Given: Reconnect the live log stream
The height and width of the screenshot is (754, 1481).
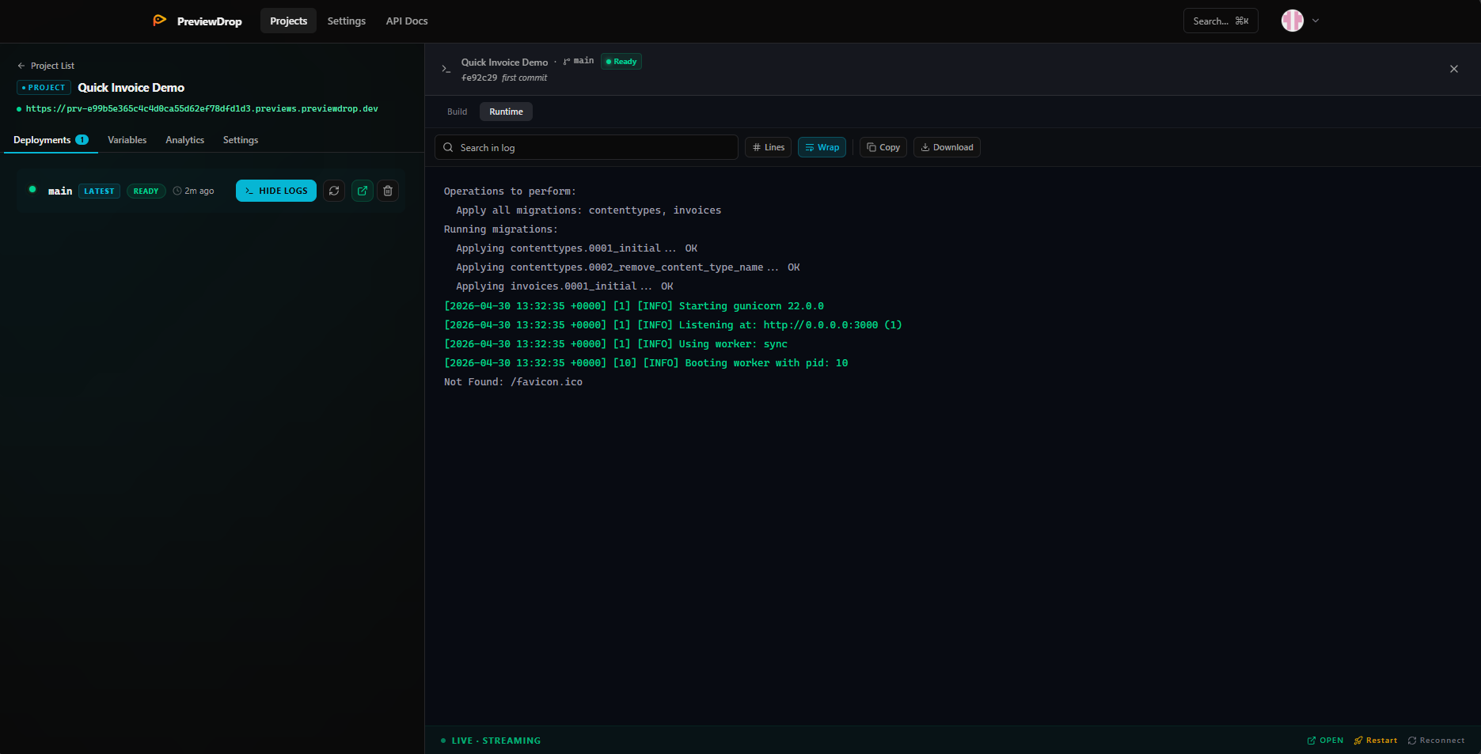Looking at the screenshot, I should pos(1437,740).
